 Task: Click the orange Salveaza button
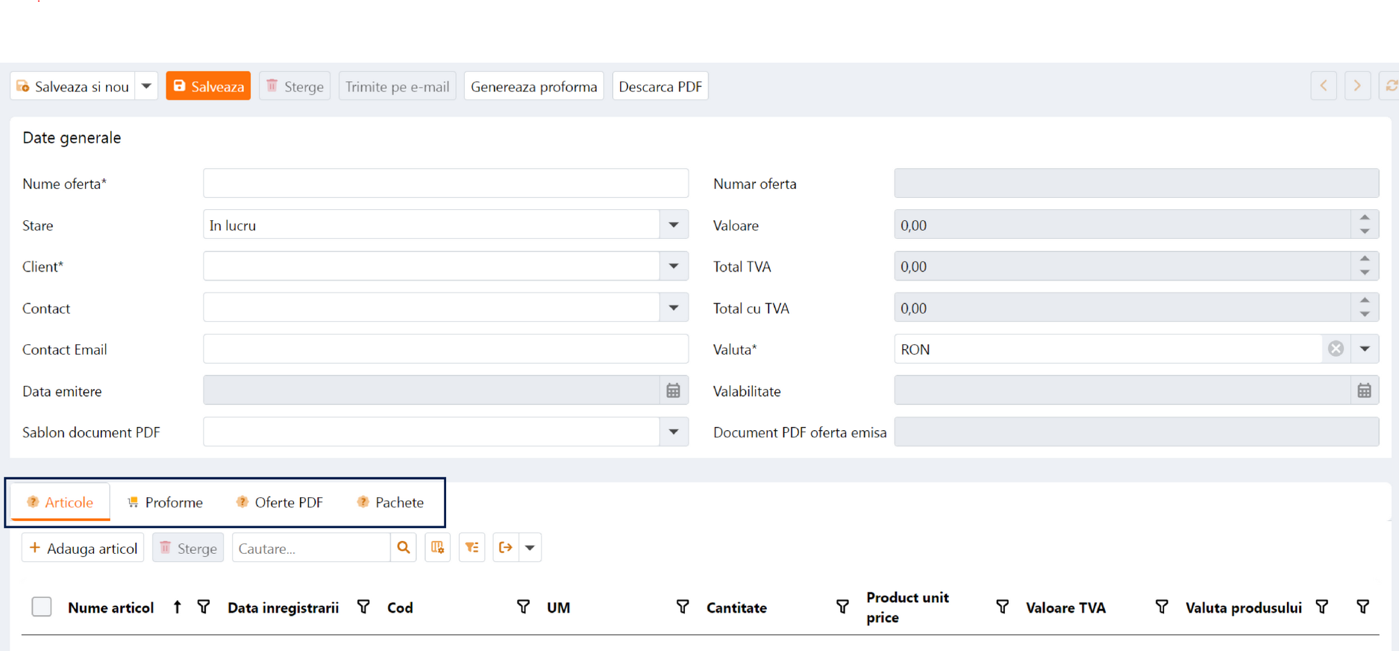[x=208, y=86]
